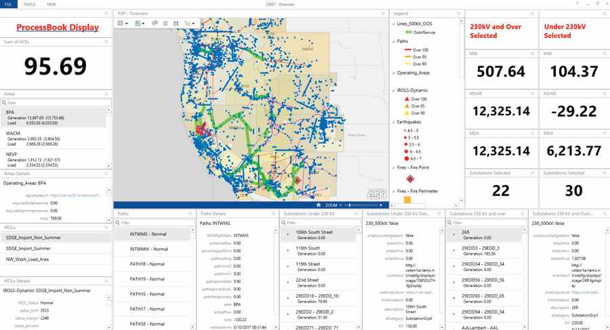
Task: Open the basemap gallery dropdown in map toolbar
Action: pos(123,24)
